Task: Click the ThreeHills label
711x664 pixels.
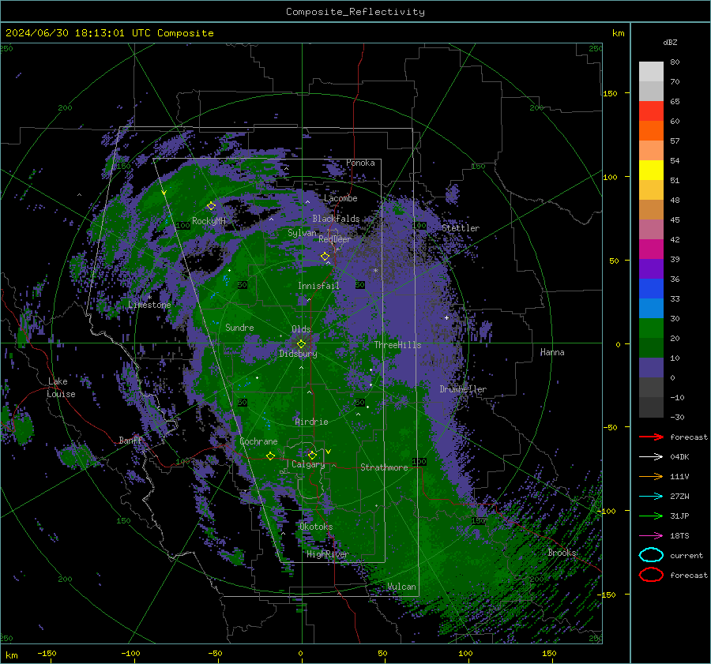Action: pyautogui.click(x=397, y=345)
